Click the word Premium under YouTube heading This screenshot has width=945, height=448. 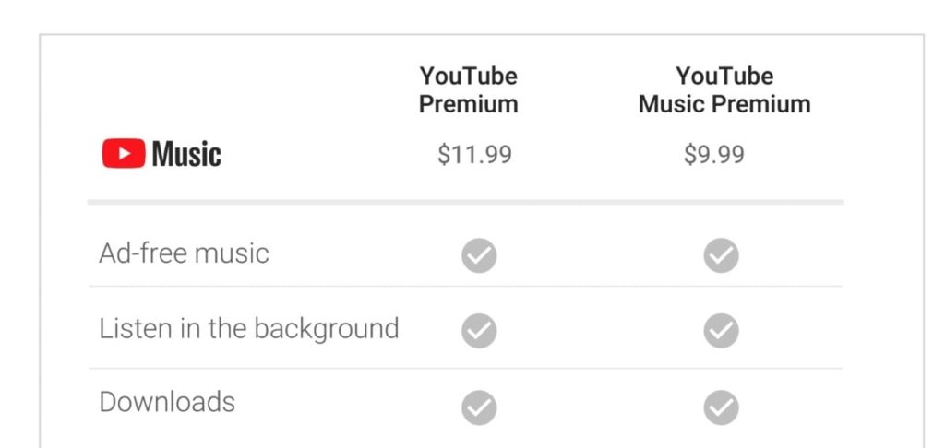pos(469,104)
